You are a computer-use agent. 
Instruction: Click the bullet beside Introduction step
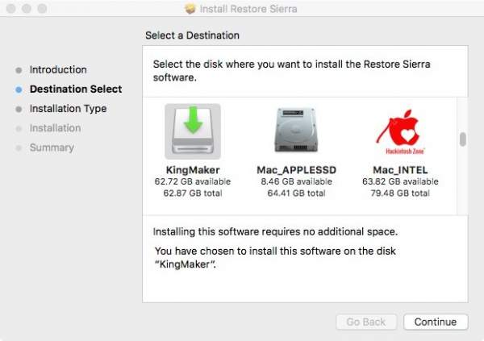pos(19,70)
